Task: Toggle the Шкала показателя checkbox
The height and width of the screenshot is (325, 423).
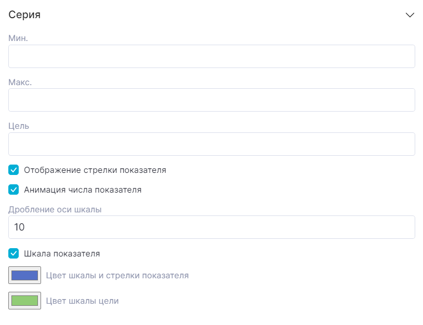Action: point(14,254)
